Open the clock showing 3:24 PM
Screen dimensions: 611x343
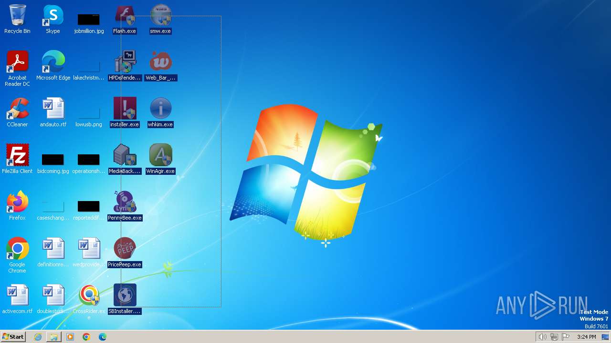[x=586, y=337]
